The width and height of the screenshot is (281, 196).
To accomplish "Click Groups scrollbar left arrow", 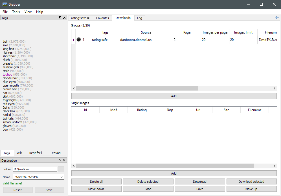I will coord(74,88).
